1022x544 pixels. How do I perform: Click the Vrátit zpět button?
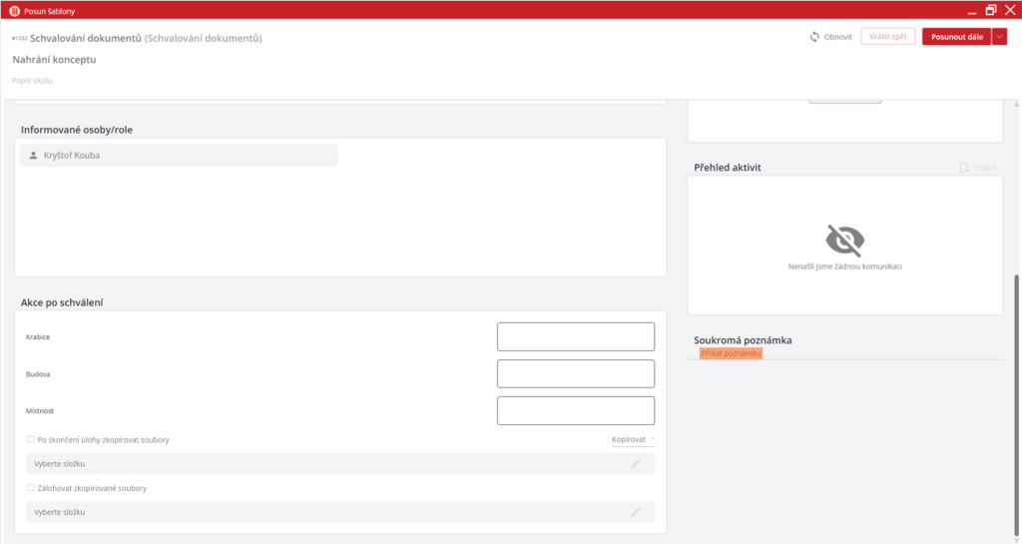[887, 37]
